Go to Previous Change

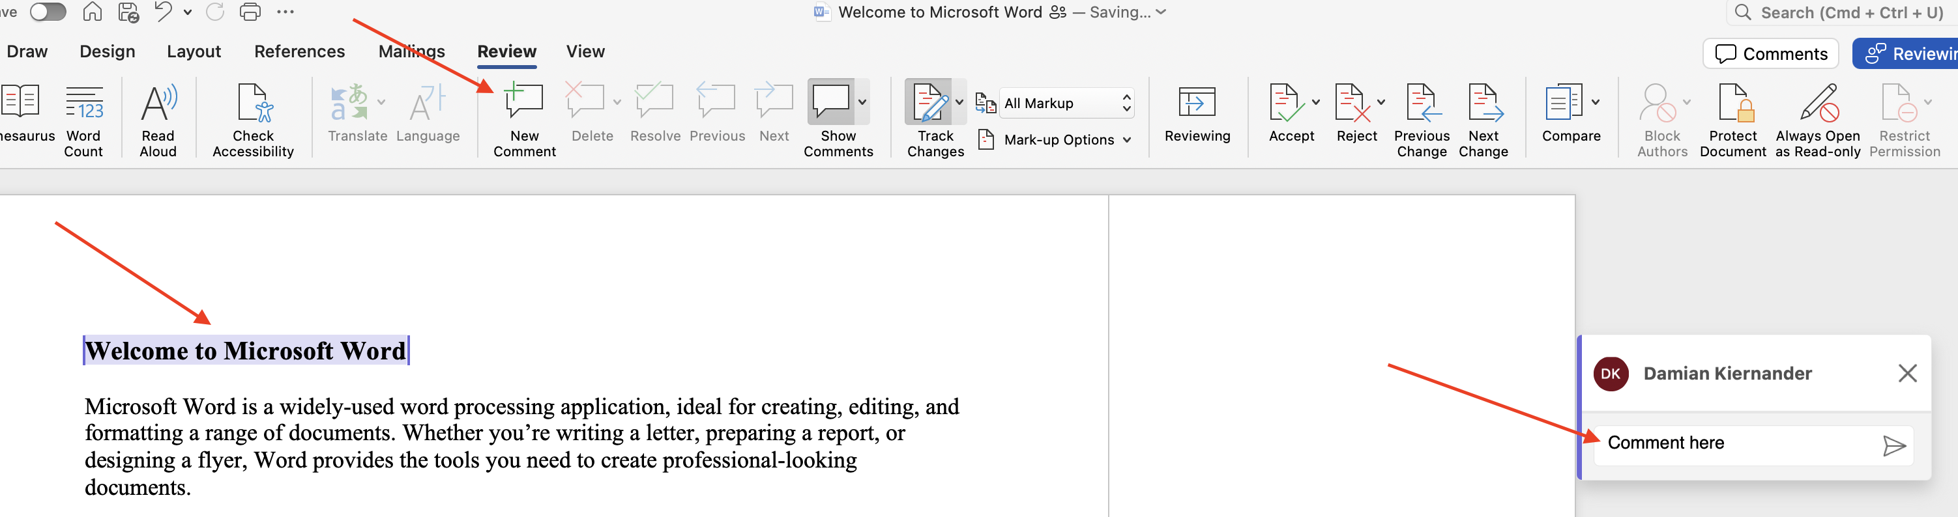pos(1422,120)
